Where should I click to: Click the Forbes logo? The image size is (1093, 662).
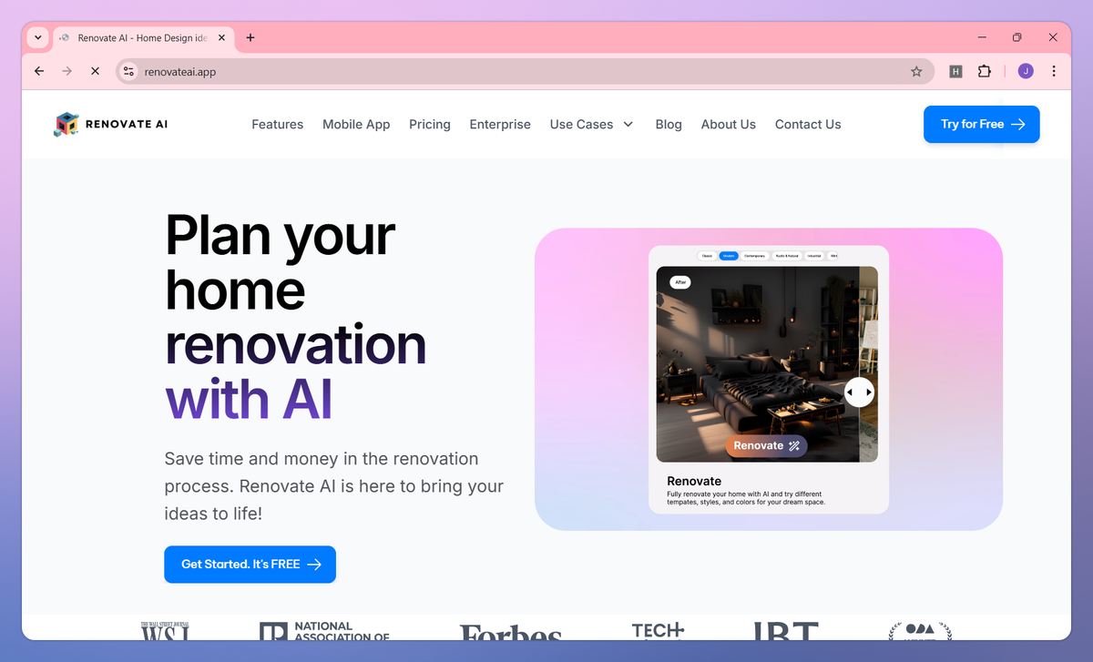tap(511, 632)
